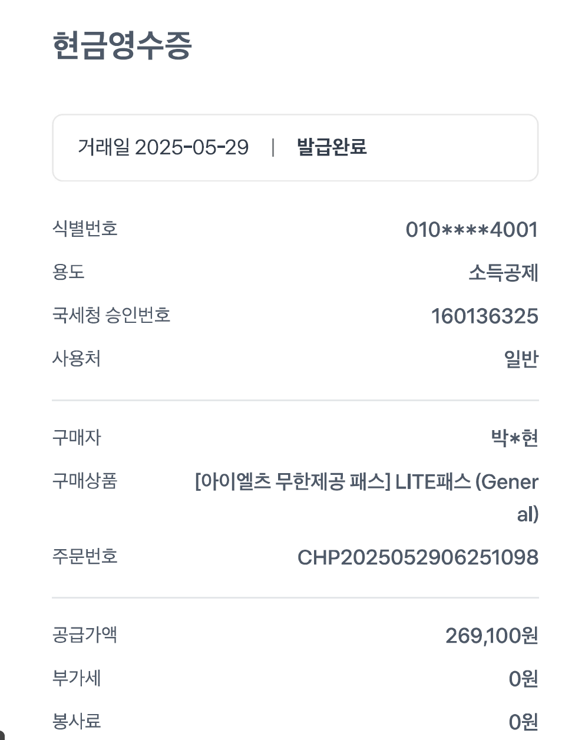Select order number CHP2025052906251098
Screen dimensions: 575x740
coord(418,557)
